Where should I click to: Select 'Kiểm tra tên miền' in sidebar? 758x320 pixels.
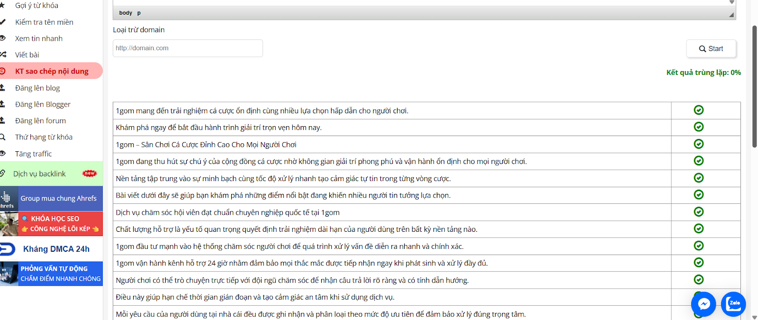point(44,22)
